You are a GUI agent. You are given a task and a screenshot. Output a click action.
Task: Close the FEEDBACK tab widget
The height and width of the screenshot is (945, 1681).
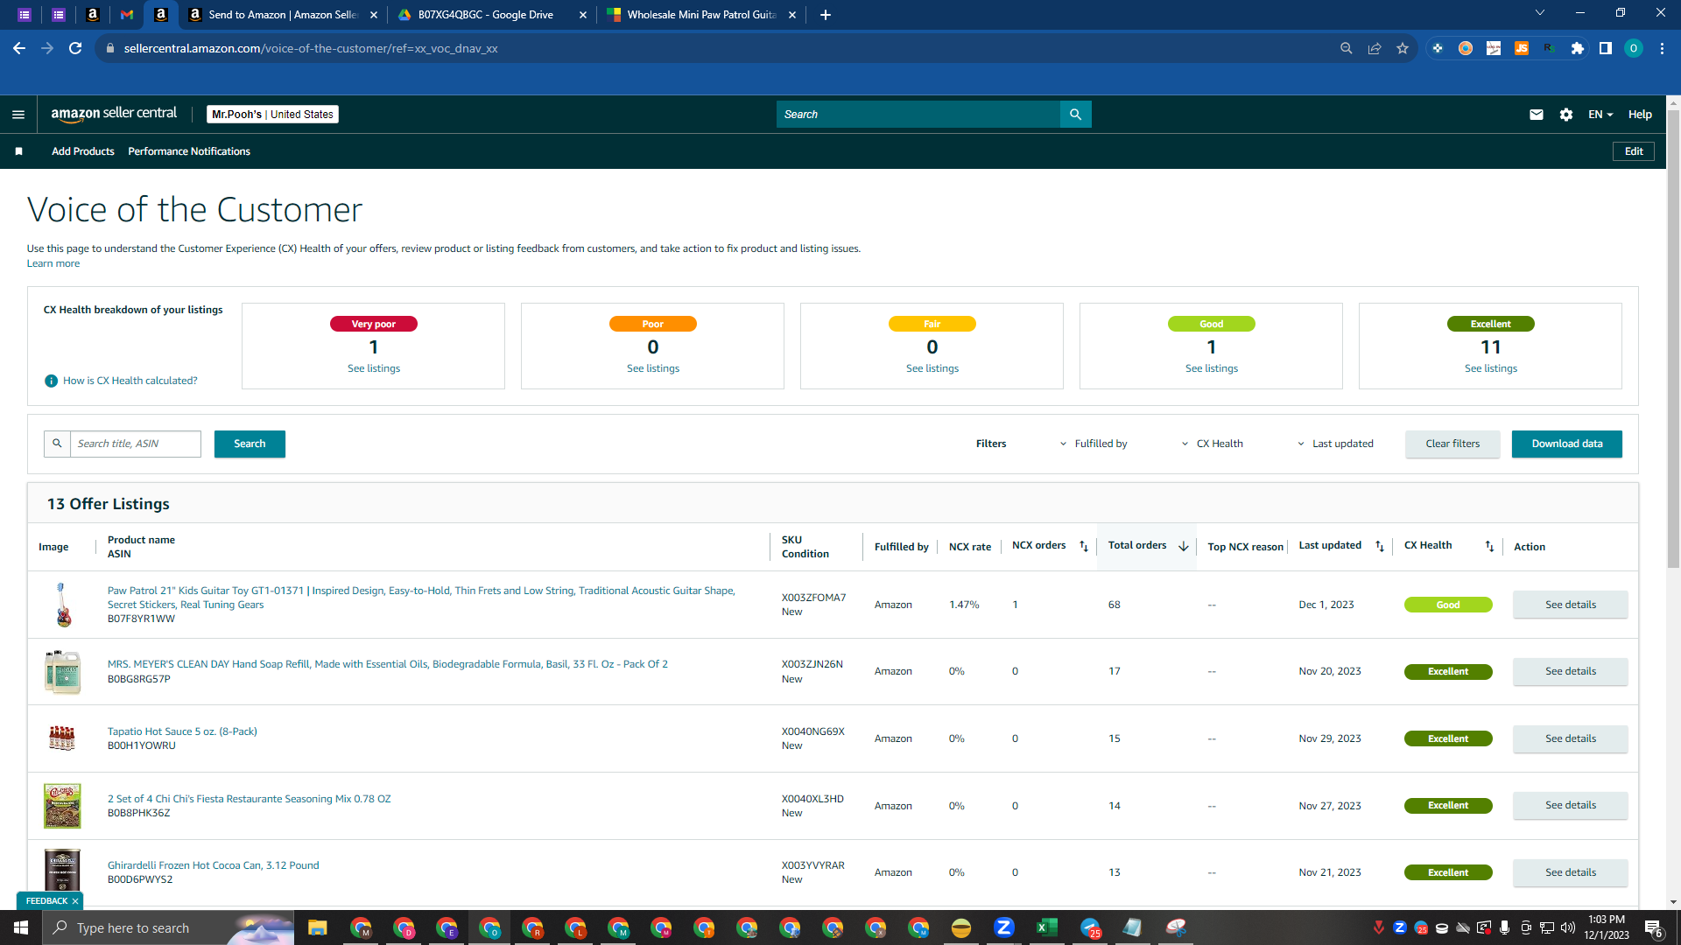point(75,901)
